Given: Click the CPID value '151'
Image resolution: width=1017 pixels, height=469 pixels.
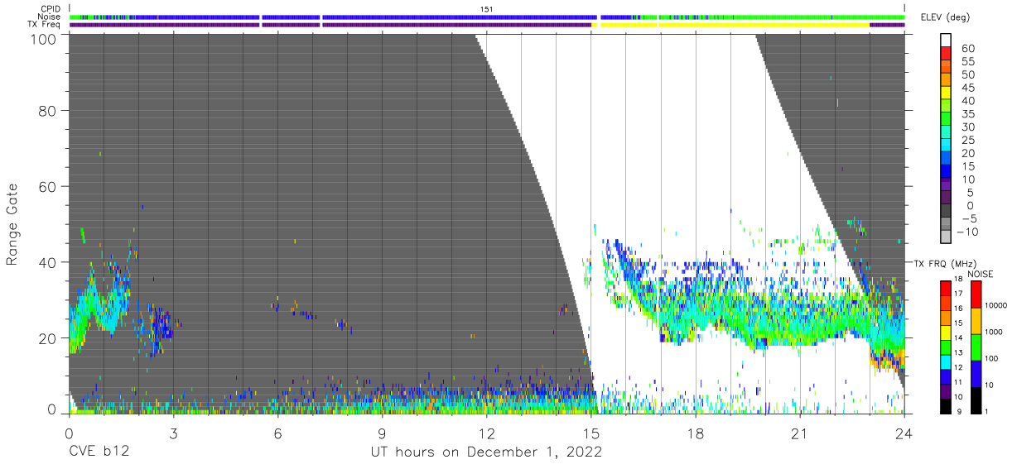Looking at the screenshot, I should tap(487, 9).
